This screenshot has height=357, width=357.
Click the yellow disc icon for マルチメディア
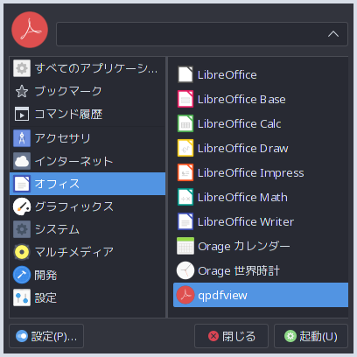click(x=22, y=252)
